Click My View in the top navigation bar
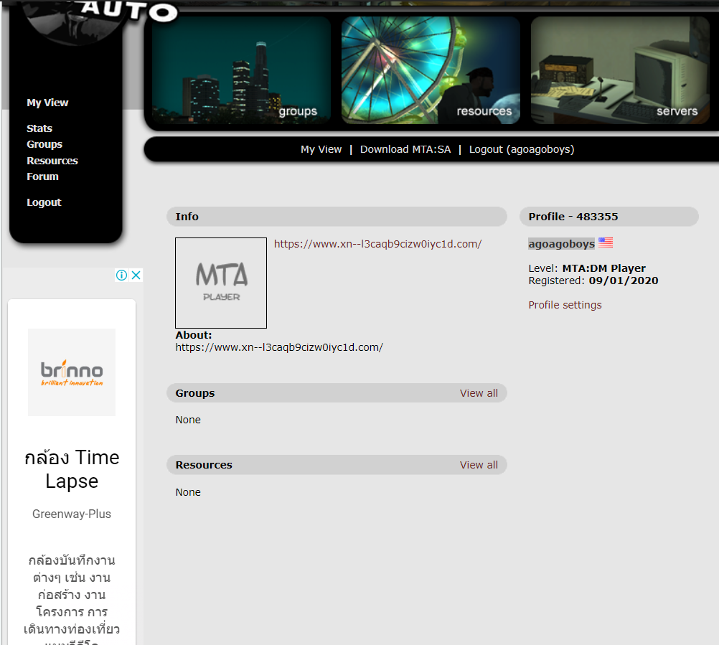Viewport: 719px width, 645px height. click(x=321, y=149)
